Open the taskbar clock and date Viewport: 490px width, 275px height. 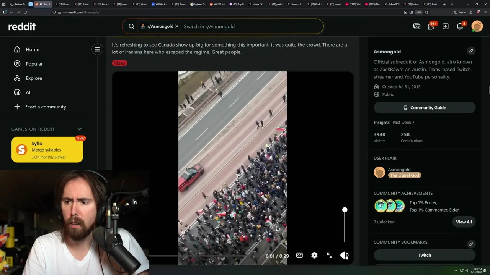(x=477, y=270)
